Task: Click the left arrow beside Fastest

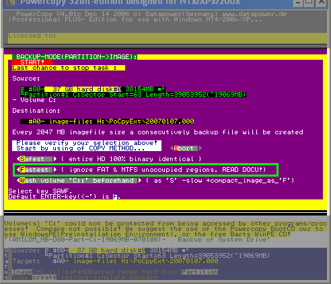Action: coord(18,170)
